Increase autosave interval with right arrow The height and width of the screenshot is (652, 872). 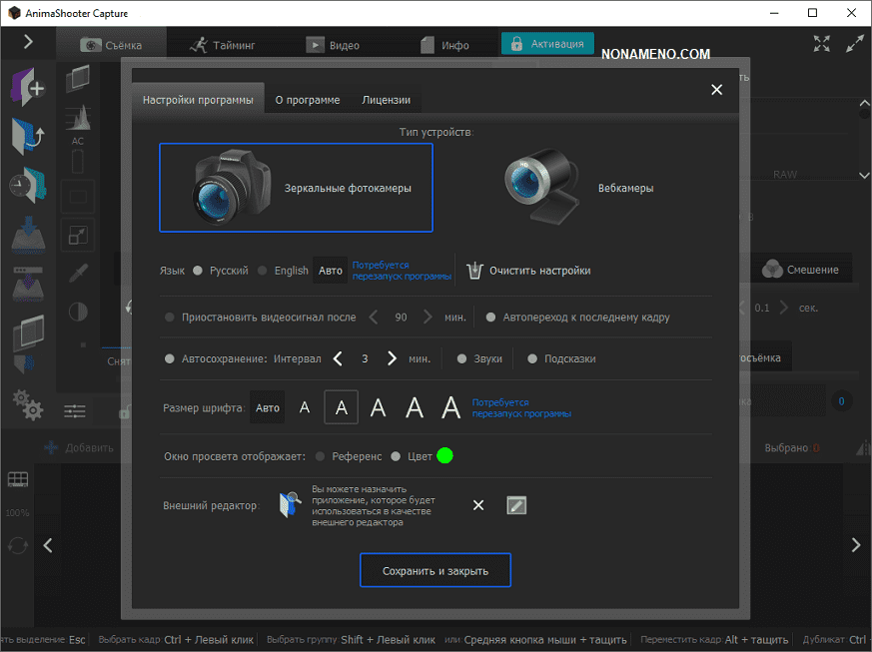click(x=392, y=358)
